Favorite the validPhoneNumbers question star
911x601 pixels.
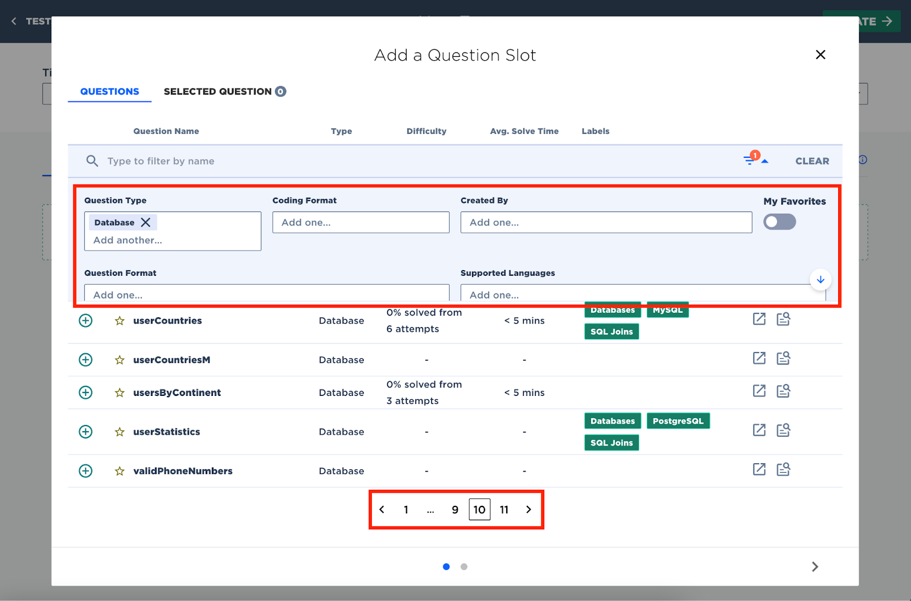tap(120, 471)
